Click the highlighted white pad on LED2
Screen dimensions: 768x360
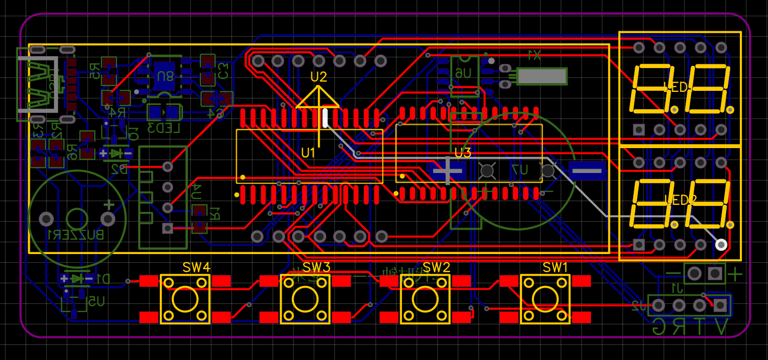721,245
